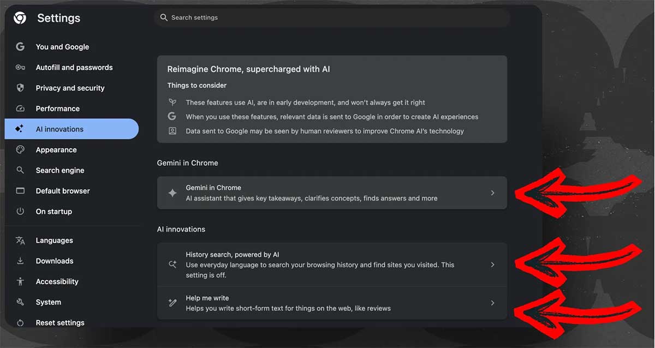Go to Reset settings section
655x348 pixels.
[59, 322]
